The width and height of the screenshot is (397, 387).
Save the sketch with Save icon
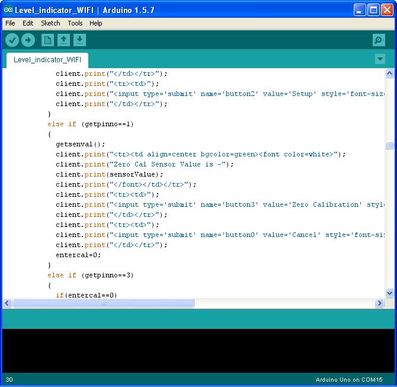[x=80, y=40]
